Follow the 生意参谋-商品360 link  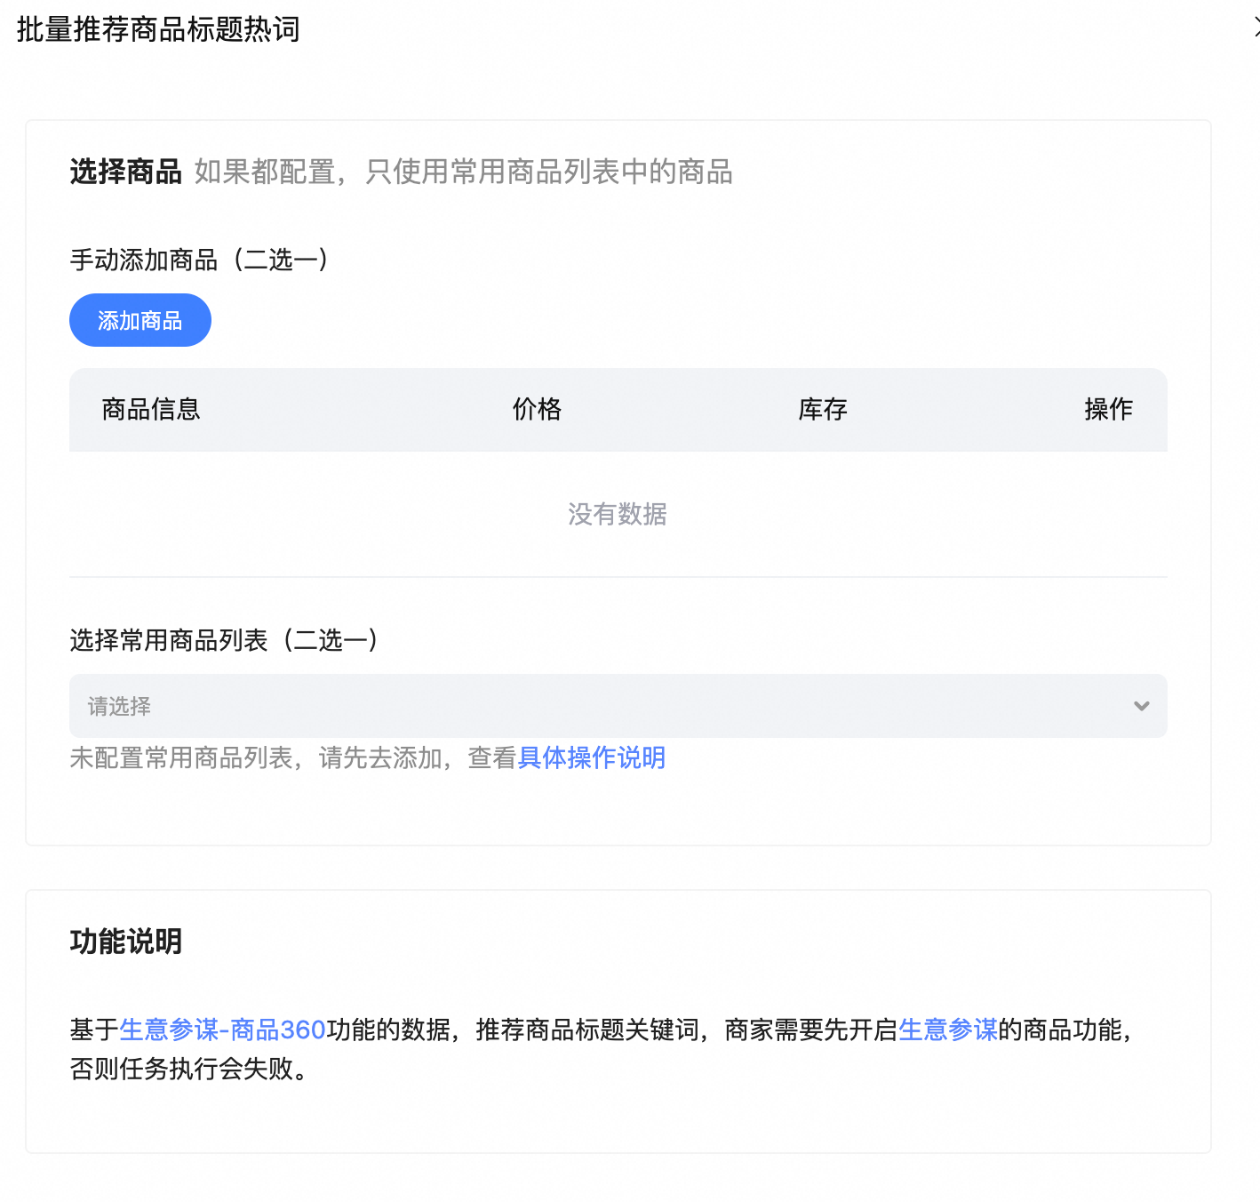pyautogui.click(x=223, y=1030)
